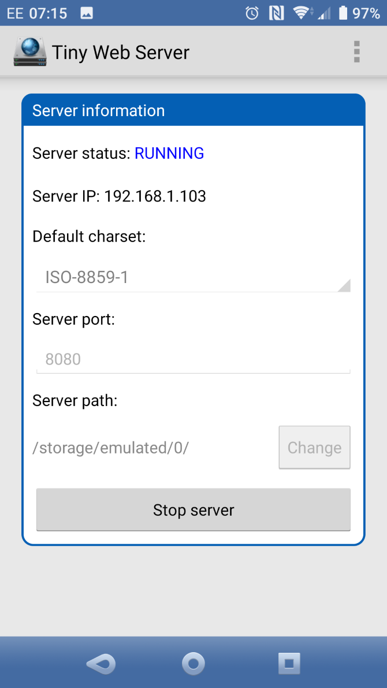
Task: Open the Default charset dropdown
Action: click(x=193, y=277)
